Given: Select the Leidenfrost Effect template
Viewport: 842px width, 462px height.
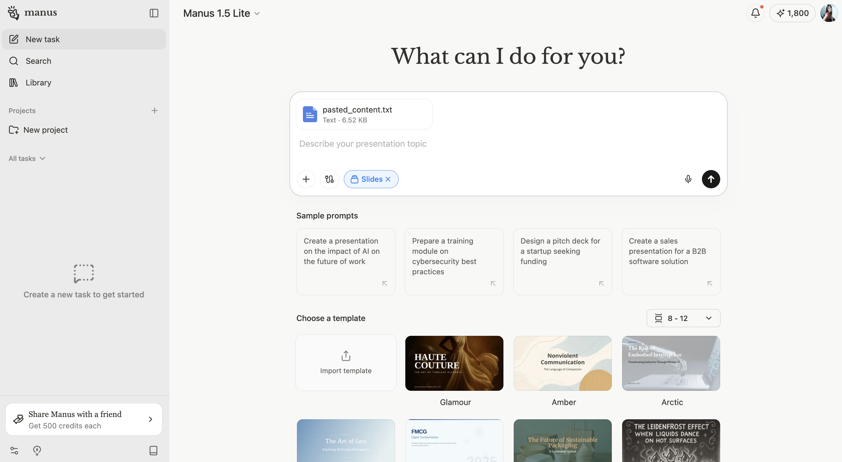Looking at the screenshot, I should [671, 441].
